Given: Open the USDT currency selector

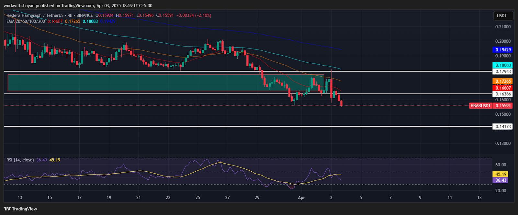Looking at the screenshot, I should (x=502, y=16).
